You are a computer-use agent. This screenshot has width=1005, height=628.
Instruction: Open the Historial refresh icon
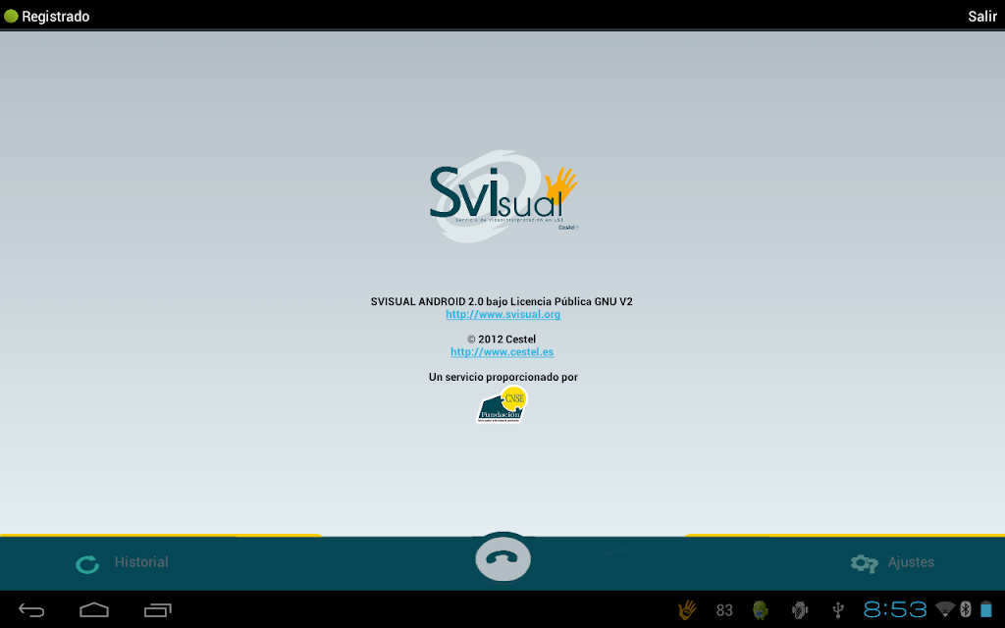coord(87,564)
